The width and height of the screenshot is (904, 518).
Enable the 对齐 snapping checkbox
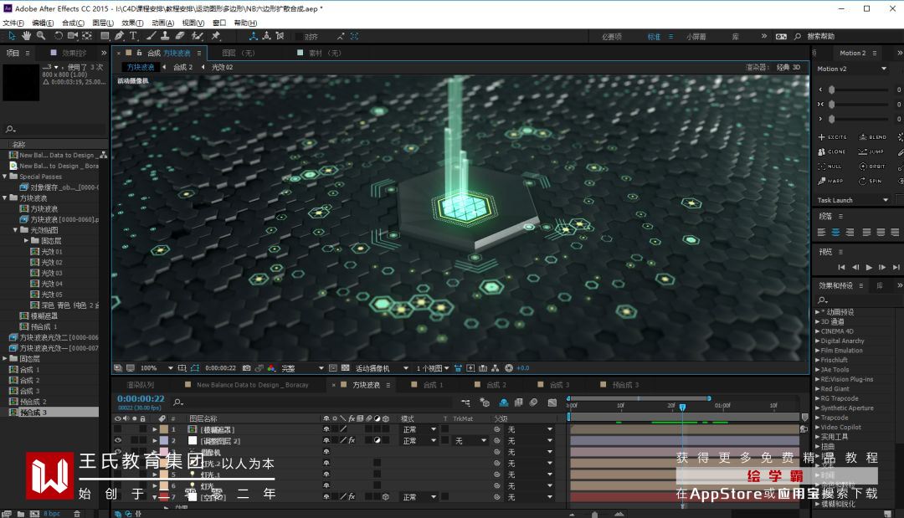(x=300, y=37)
